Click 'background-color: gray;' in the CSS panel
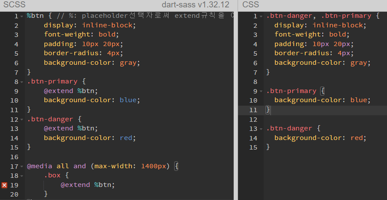The width and height of the screenshot is (387, 200). (323, 63)
